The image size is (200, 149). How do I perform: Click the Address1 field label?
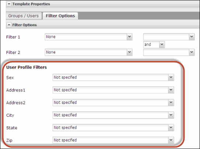(16, 90)
